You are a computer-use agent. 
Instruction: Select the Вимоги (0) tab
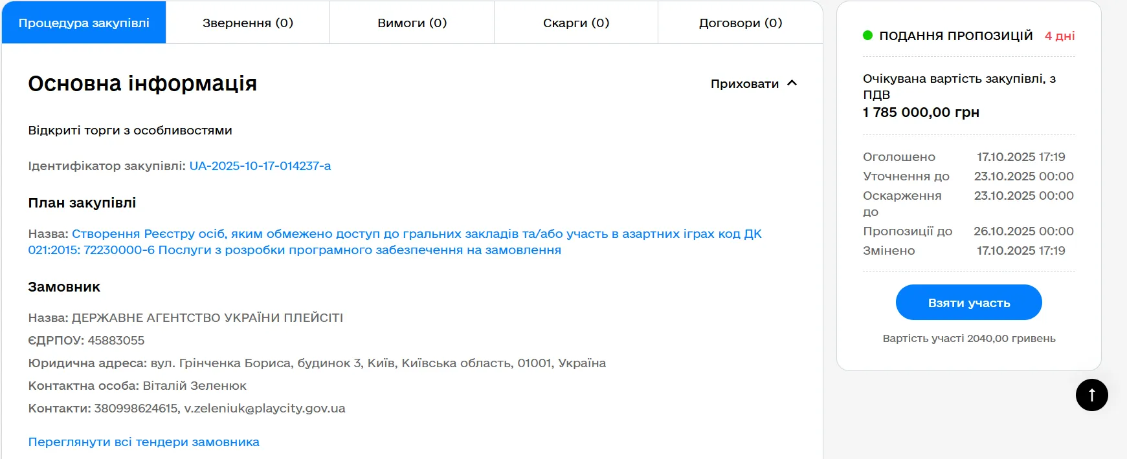point(412,23)
